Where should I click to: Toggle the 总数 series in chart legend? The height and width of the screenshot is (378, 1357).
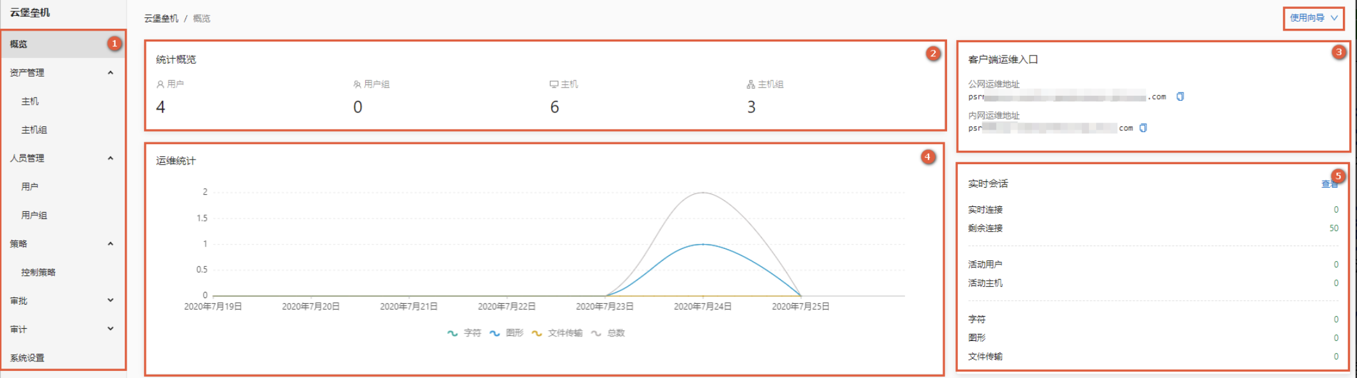608,333
